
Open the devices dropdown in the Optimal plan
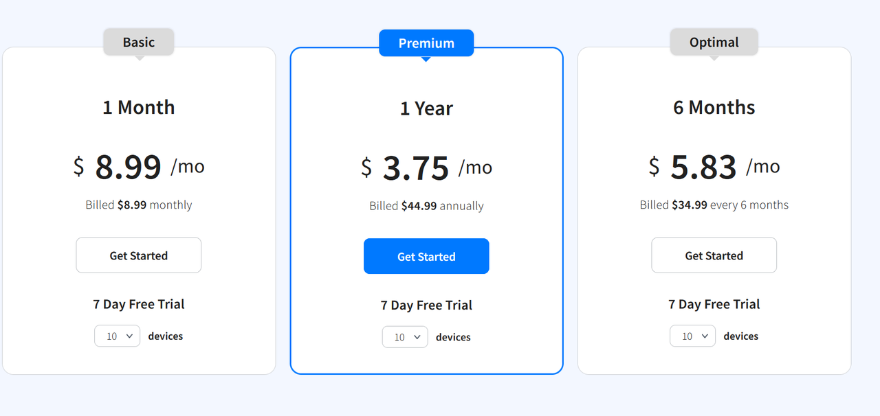[x=692, y=336]
